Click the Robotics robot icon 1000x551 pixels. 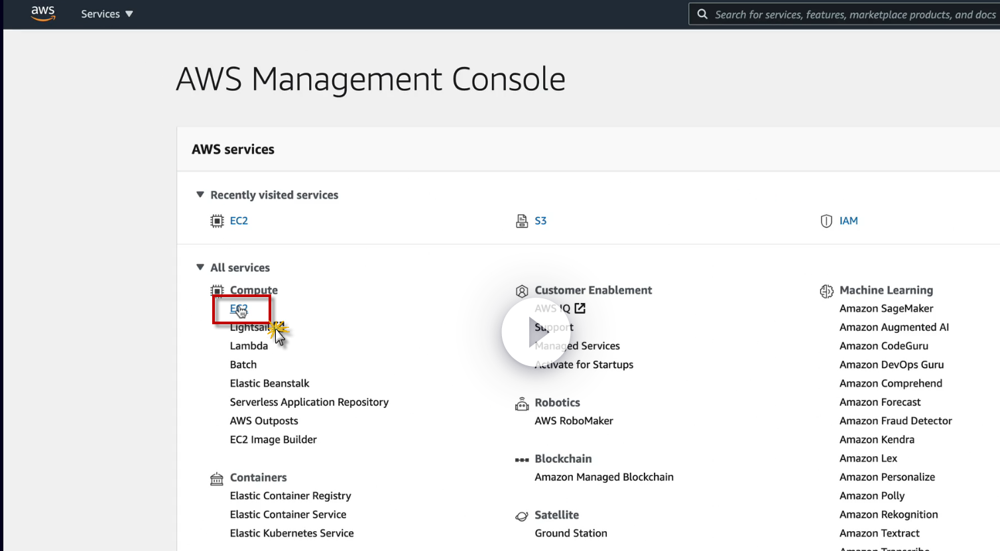click(x=522, y=404)
